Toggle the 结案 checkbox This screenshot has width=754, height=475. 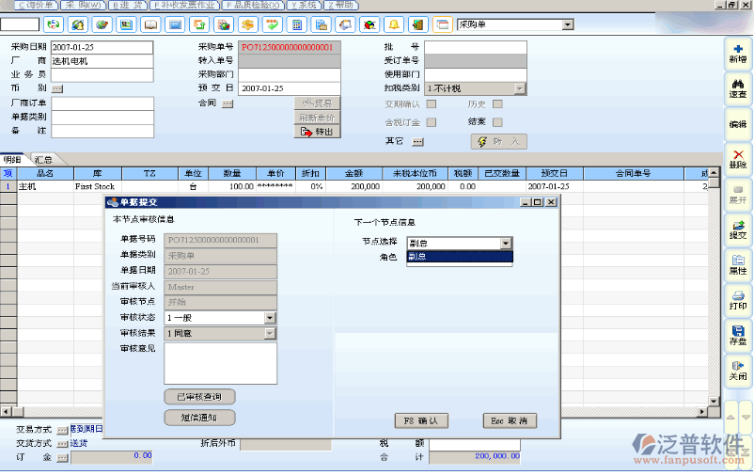pyautogui.click(x=498, y=122)
